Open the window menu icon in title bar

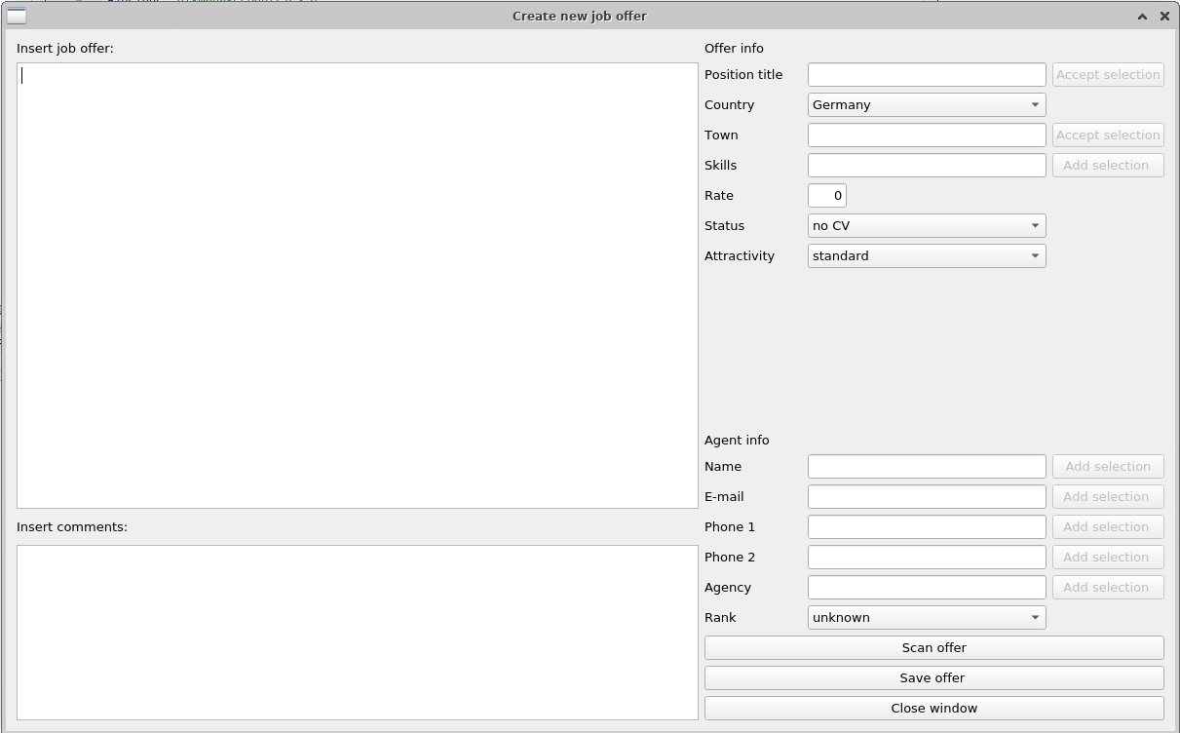pyautogui.click(x=17, y=16)
